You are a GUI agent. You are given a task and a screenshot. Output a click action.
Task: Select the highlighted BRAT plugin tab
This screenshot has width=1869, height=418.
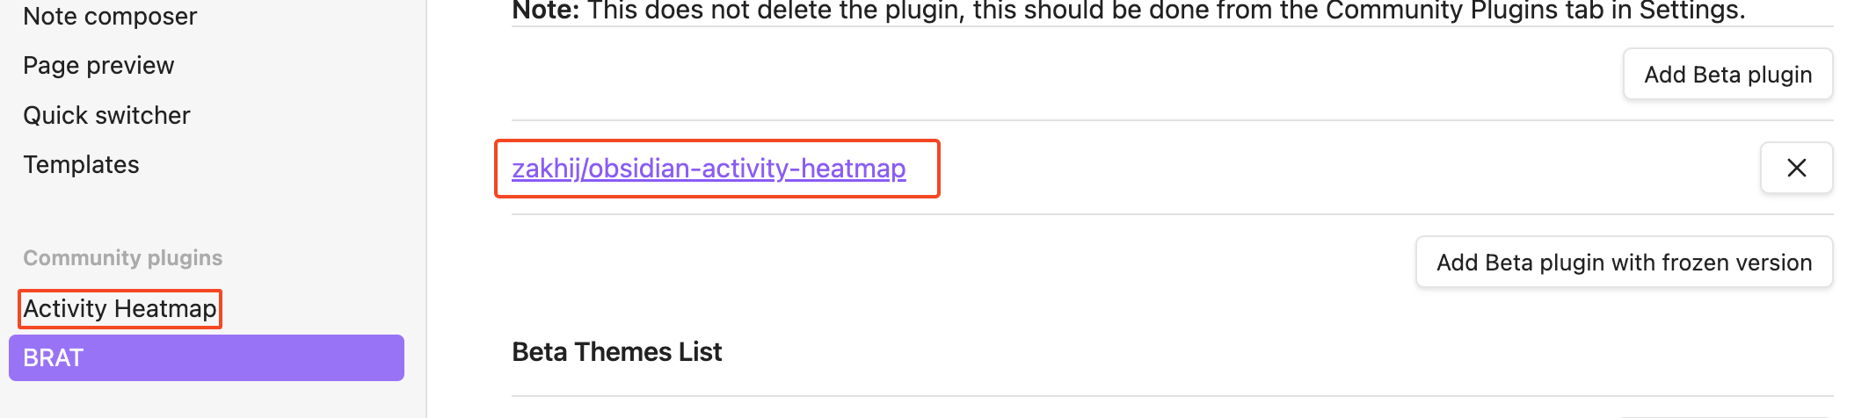[x=206, y=357]
